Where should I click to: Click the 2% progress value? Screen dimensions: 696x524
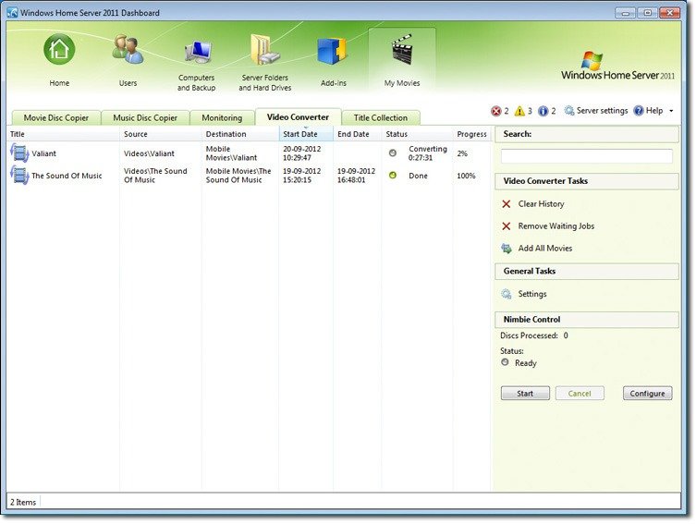tap(462, 153)
